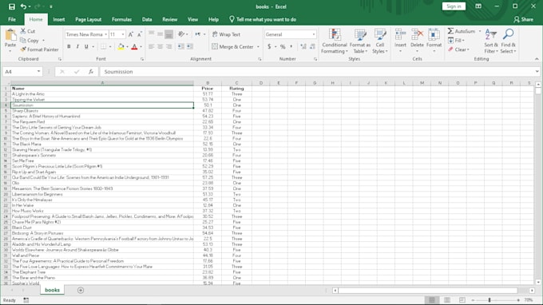
Task: Click the Find & Select magnifier icon
Action: 508,34
